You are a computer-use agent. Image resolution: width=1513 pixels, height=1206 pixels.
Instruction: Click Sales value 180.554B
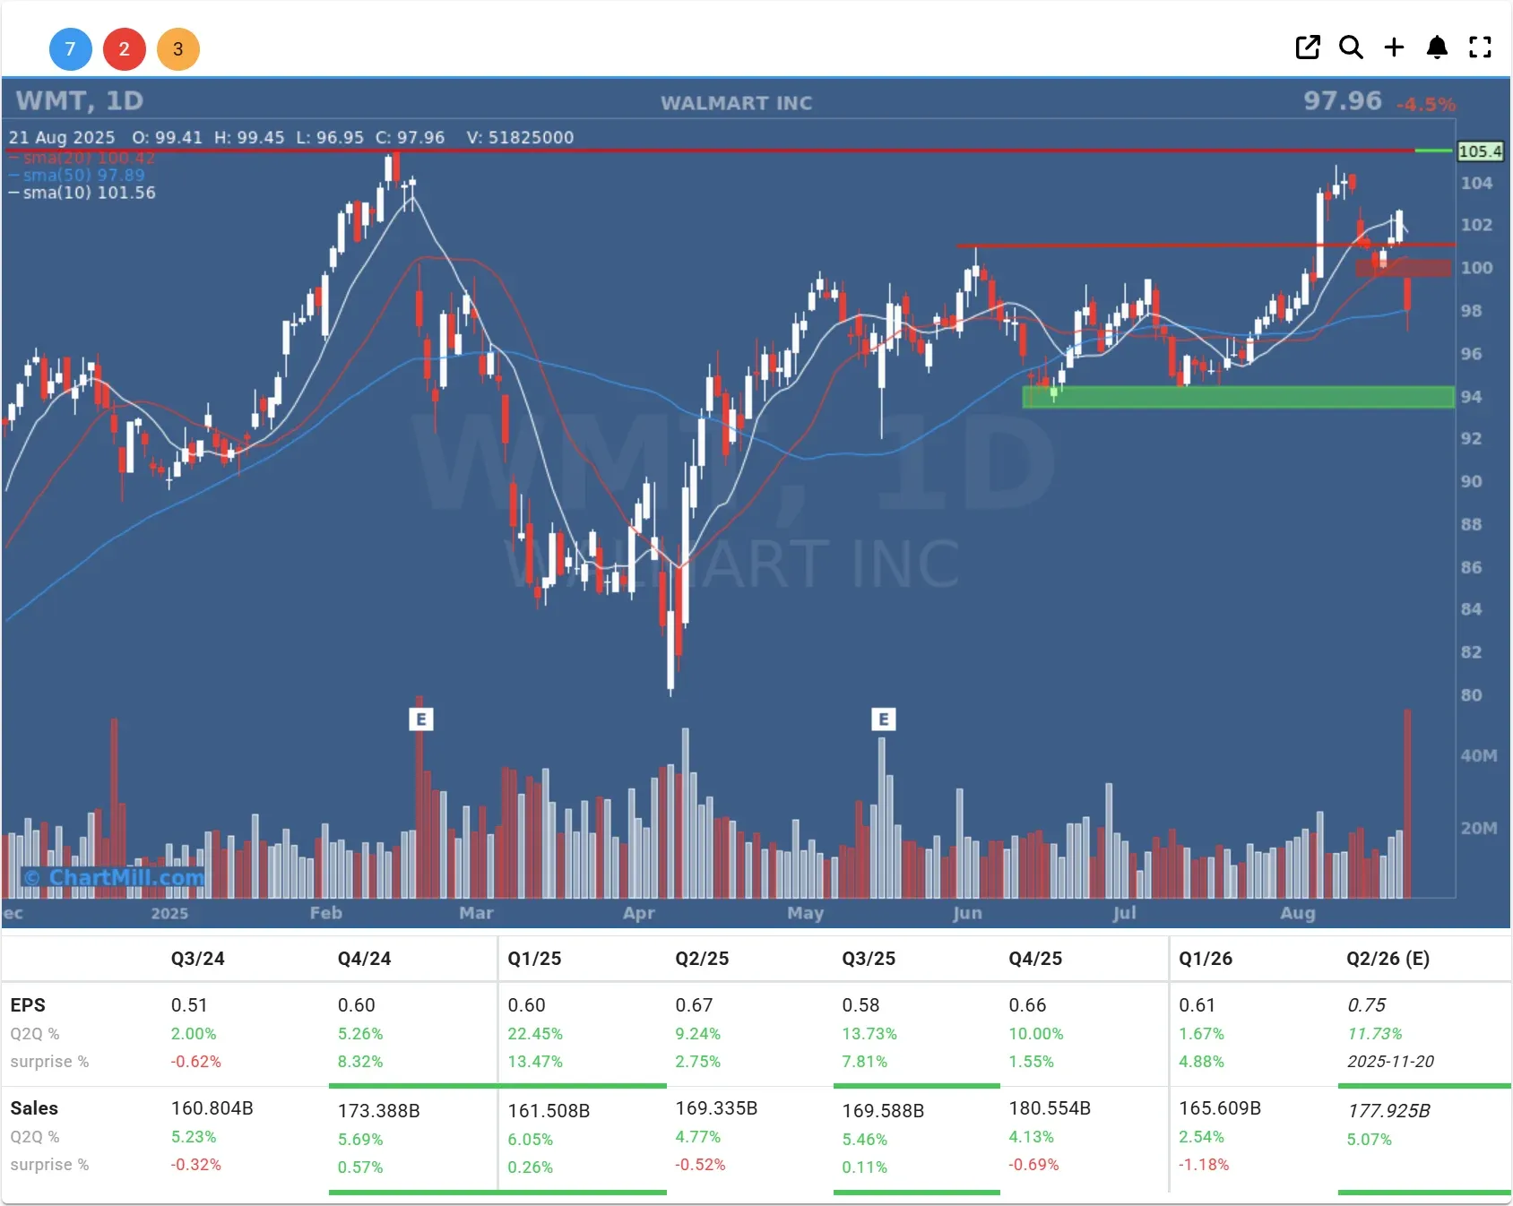1050,1108
